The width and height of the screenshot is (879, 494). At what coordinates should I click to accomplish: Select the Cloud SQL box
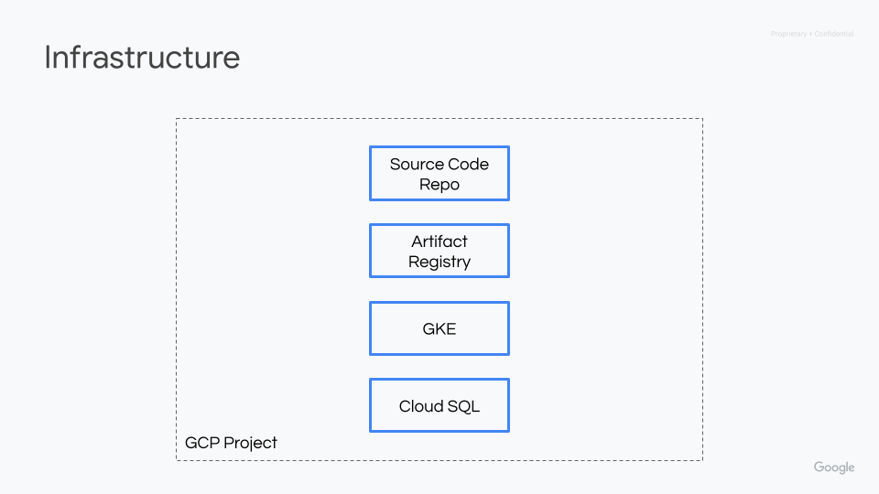pyautogui.click(x=439, y=405)
